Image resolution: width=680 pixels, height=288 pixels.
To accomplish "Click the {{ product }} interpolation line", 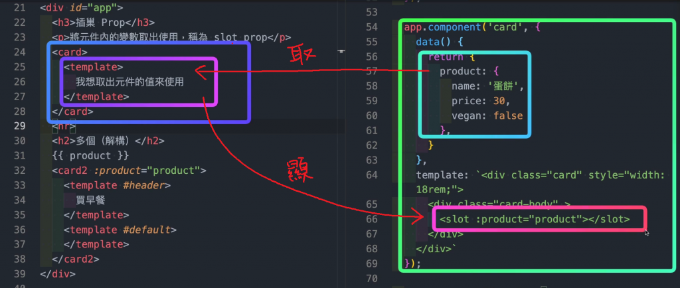I will 90,155.
